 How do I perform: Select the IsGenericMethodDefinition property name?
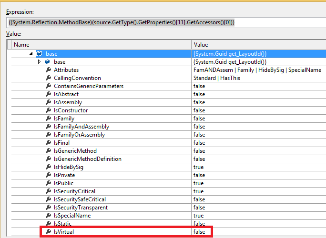pos(88,159)
